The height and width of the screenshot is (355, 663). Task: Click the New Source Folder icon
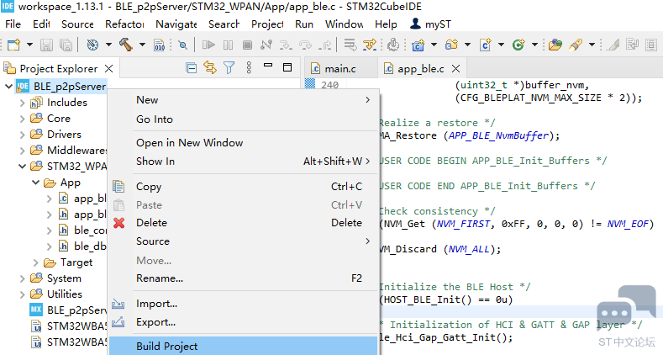451,45
